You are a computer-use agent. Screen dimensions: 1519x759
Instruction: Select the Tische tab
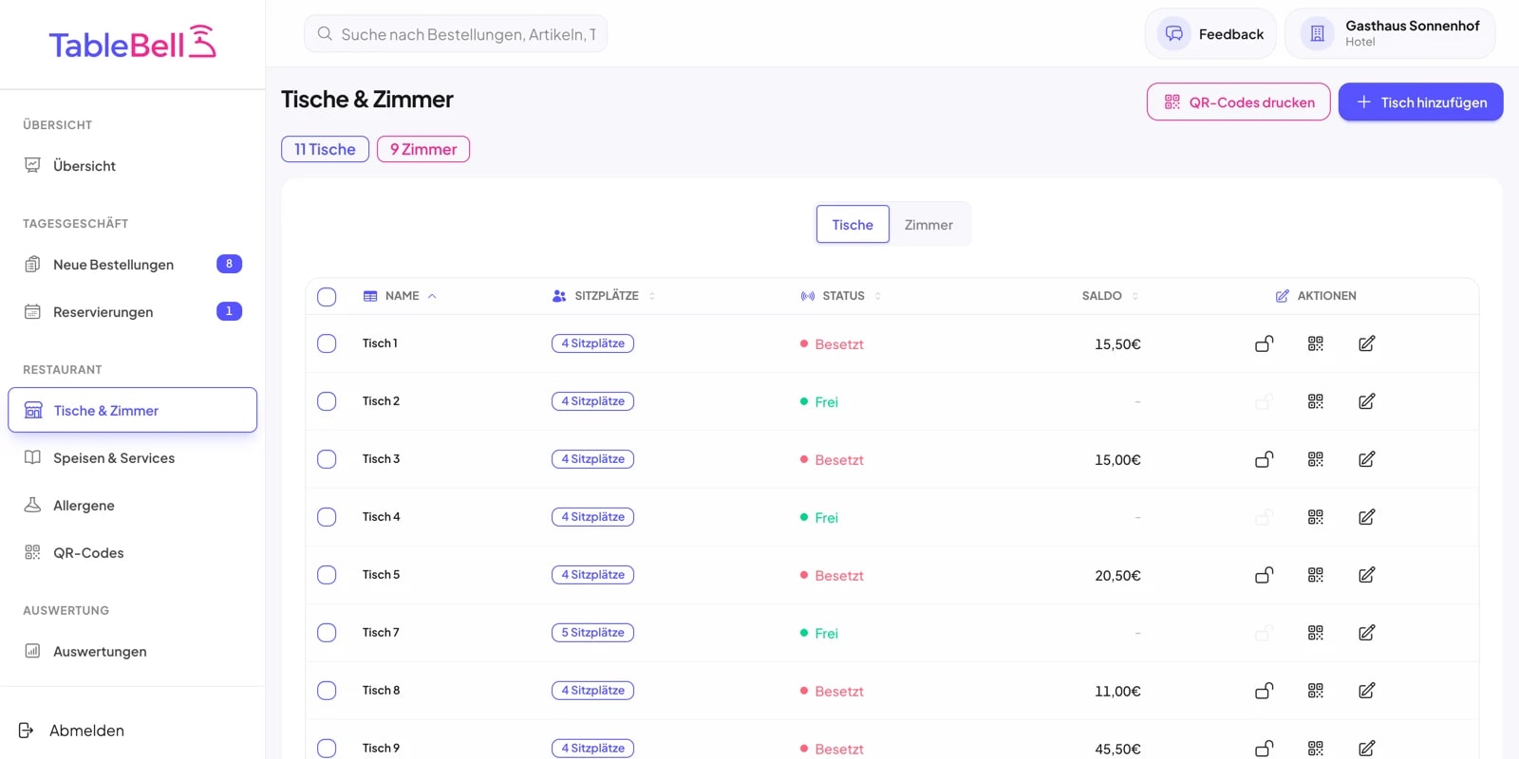853,225
